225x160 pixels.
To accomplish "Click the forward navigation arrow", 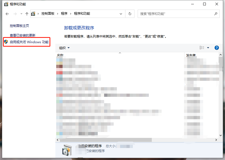I will (x=15, y=14).
